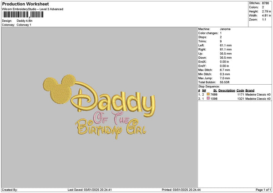Select the pink "Of The" embroidery text
The height and width of the screenshot is (193, 273).
[106, 118]
